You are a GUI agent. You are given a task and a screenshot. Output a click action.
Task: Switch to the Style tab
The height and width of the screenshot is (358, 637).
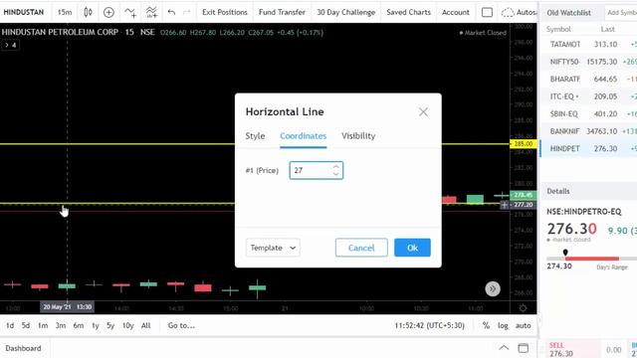(255, 136)
